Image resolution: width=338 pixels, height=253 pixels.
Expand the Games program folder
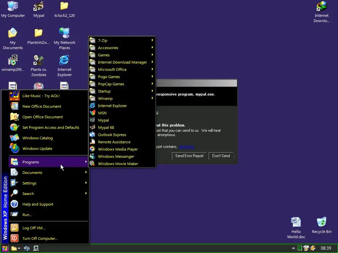(x=122, y=55)
